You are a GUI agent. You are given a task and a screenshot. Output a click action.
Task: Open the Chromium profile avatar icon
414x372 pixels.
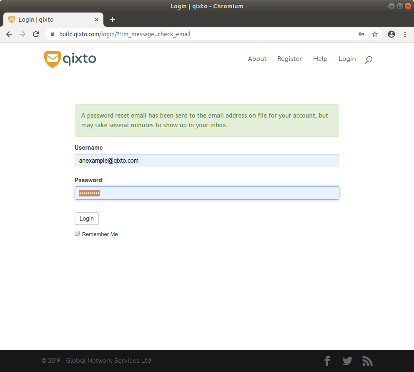click(391, 34)
